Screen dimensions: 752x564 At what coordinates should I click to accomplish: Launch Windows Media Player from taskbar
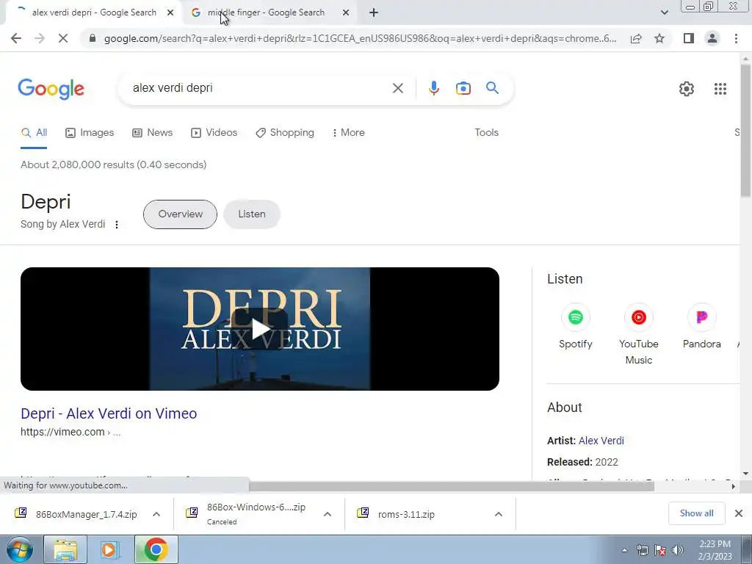tap(109, 549)
